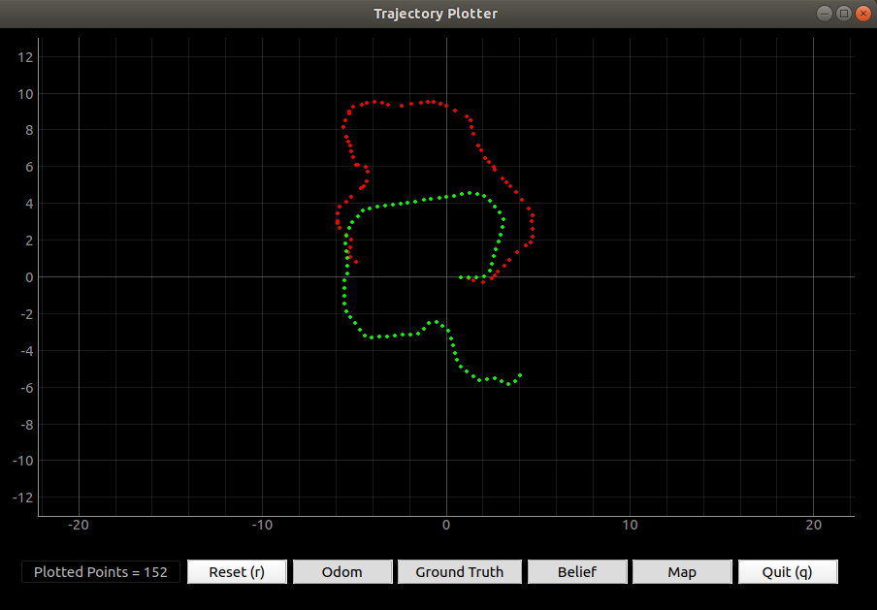
Task: Click the Trajectory Plotter title text
Action: point(436,14)
